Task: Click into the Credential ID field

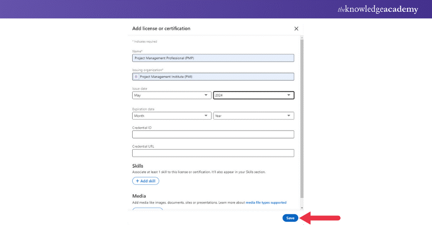Action: tap(213, 134)
